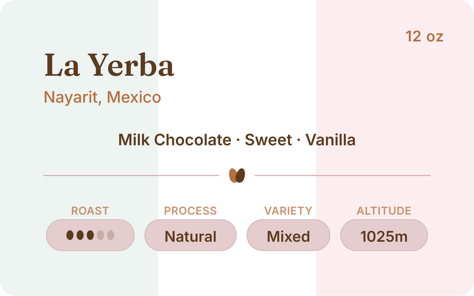Click the fourth faded roast dot

pos(100,235)
